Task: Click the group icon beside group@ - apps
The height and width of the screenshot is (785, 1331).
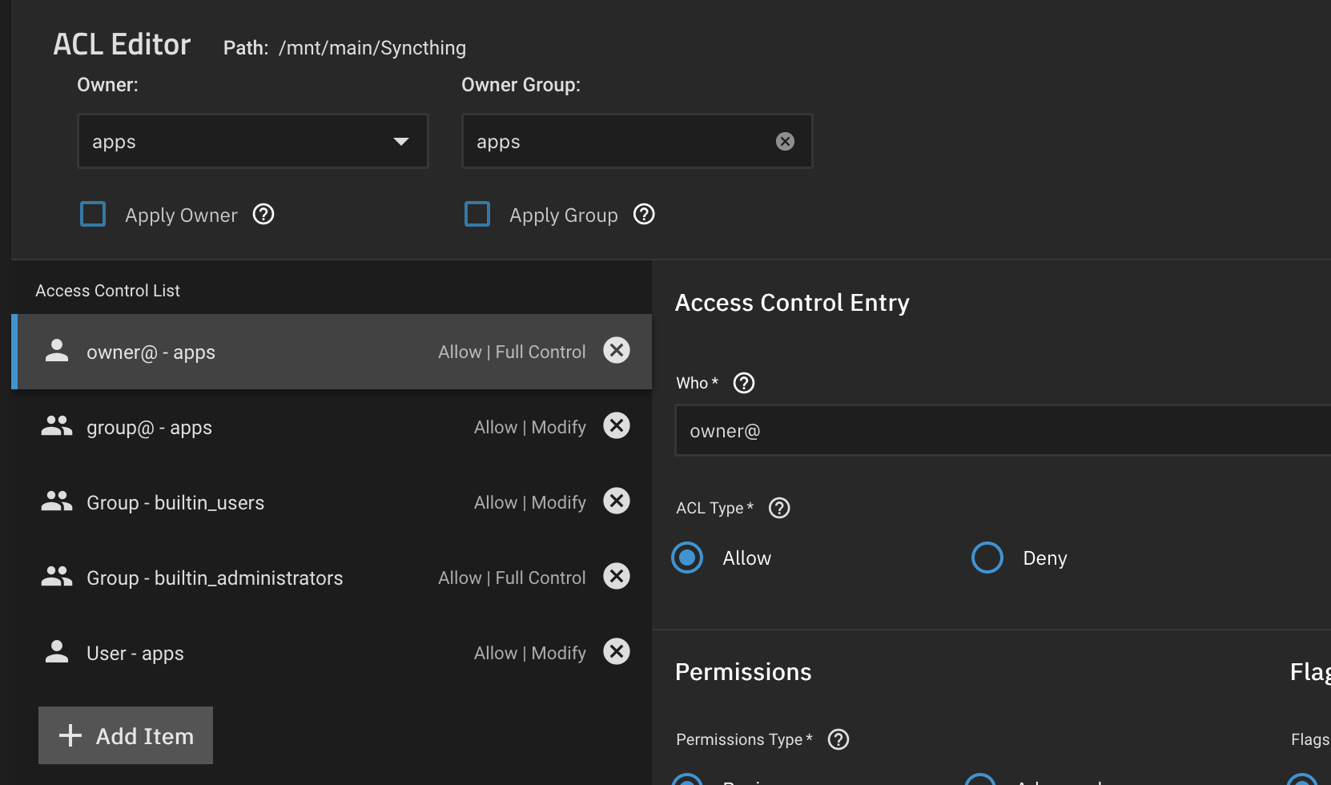Action: coord(57,425)
